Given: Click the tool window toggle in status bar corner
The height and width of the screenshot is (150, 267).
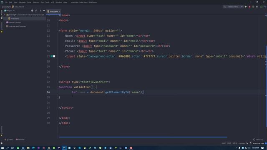Looking at the screenshot, I should [x=2, y=143].
